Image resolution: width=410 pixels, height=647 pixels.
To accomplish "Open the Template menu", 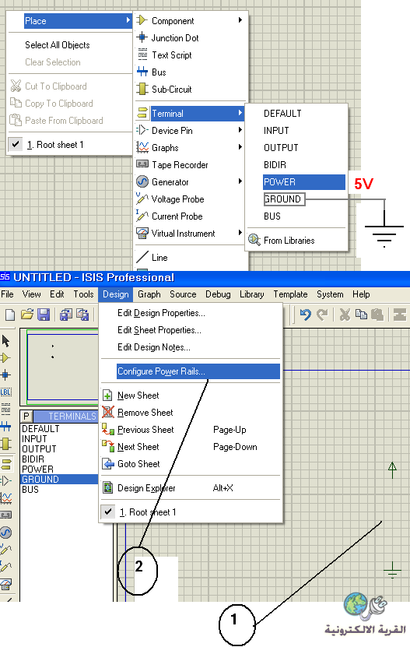I will [x=290, y=294].
